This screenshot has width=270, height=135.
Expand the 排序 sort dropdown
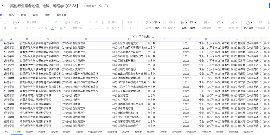point(174,22)
